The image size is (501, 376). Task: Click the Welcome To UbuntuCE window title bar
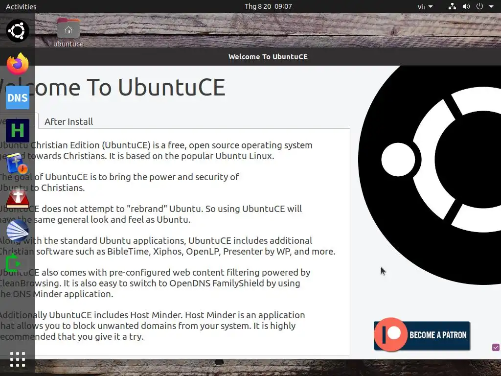pyautogui.click(x=268, y=57)
